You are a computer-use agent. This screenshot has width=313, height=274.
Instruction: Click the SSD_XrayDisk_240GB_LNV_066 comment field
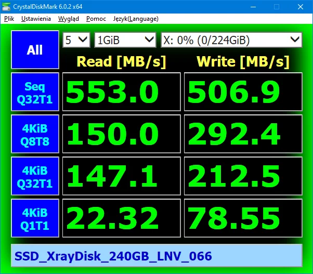pos(156,256)
